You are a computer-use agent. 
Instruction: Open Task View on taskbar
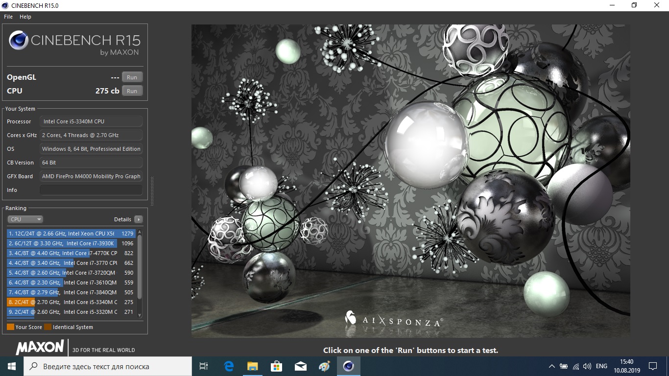tap(204, 366)
